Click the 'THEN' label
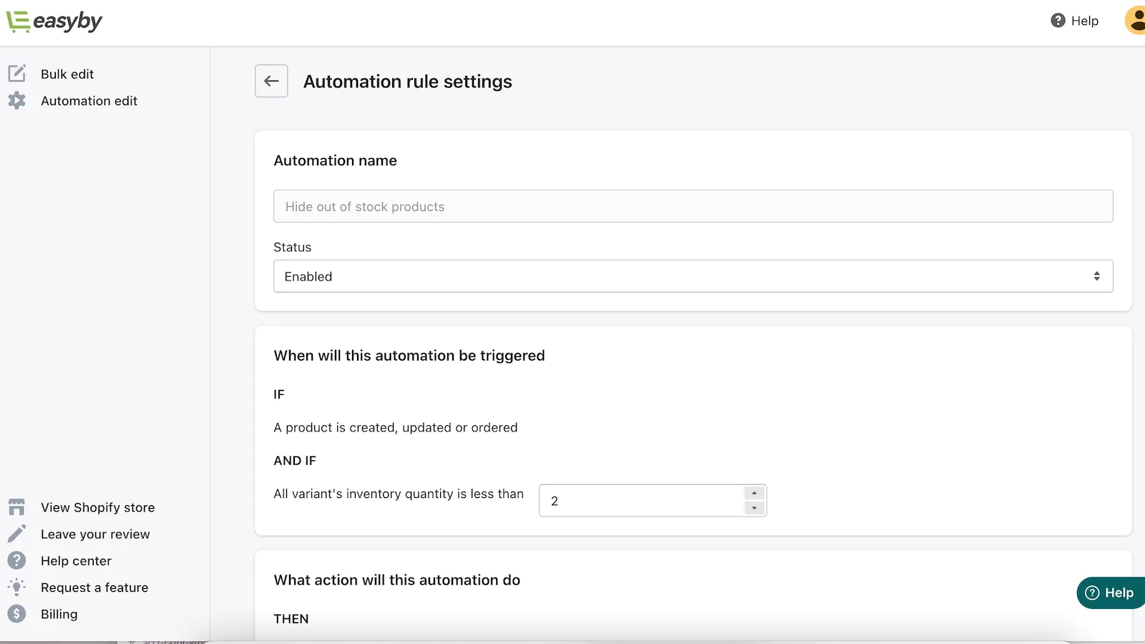This screenshot has height=644, width=1145. [x=291, y=619]
